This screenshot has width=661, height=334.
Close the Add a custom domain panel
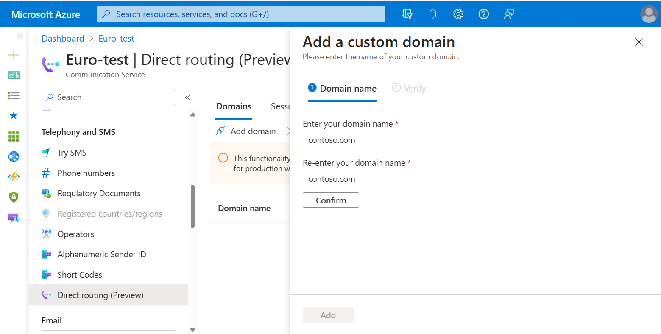(639, 42)
